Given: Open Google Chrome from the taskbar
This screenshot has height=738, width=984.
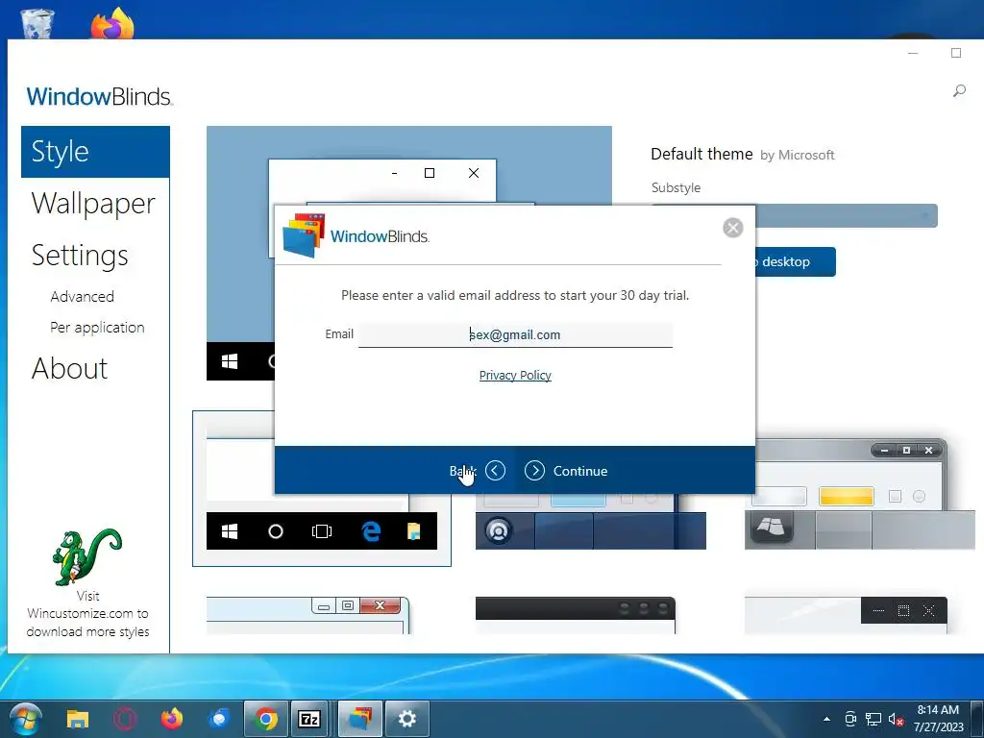Looking at the screenshot, I should pos(266,719).
